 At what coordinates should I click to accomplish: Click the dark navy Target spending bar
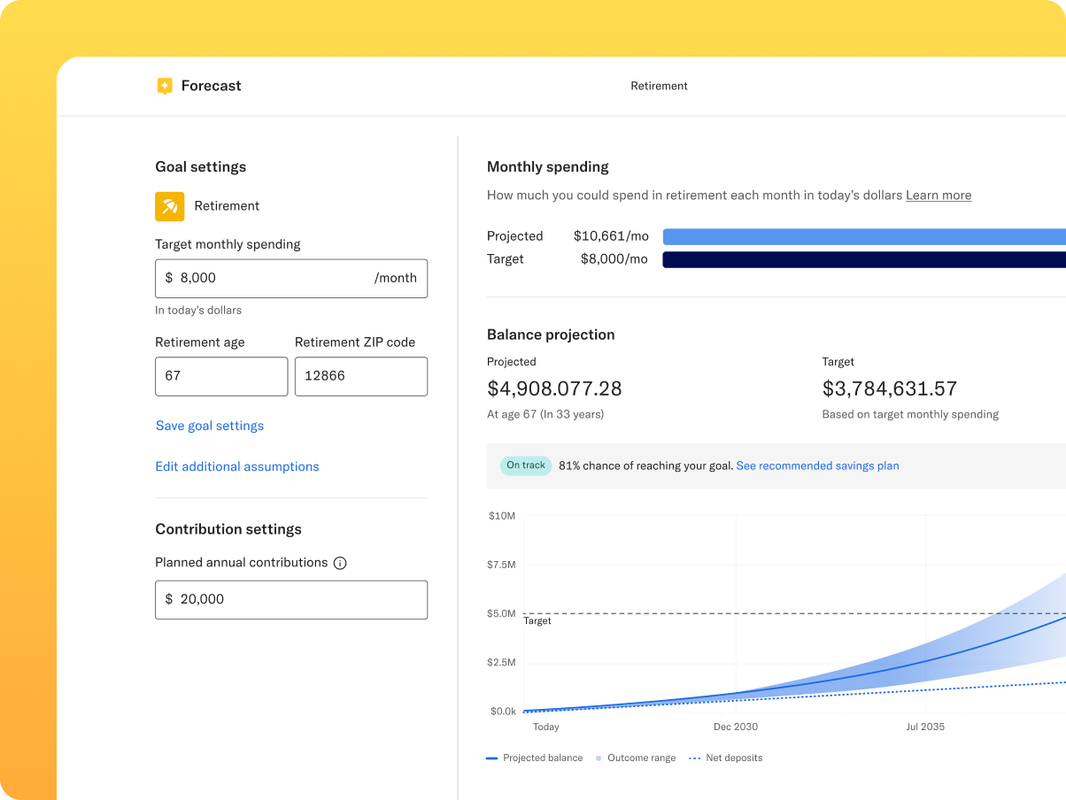click(864, 259)
